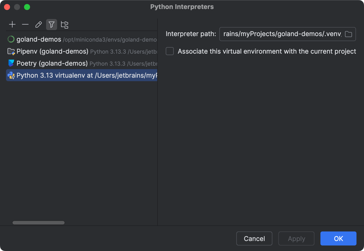This screenshot has width=364, height=251.
Task: Toggle the interpreter filter icon
Action: click(x=52, y=24)
